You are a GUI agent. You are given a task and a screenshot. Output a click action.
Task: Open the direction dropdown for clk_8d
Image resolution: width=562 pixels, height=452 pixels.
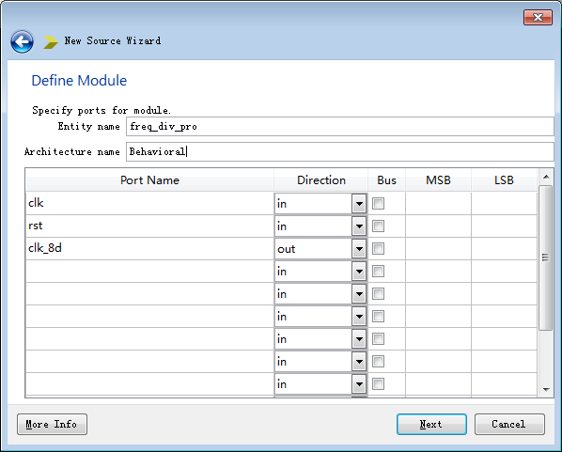click(359, 249)
